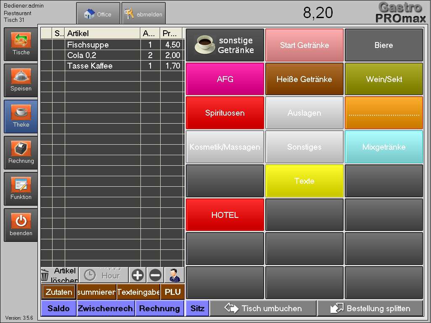Click Tisch umbuchen to transfer table
This screenshot has height=323, width=431.
pos(263,308)
